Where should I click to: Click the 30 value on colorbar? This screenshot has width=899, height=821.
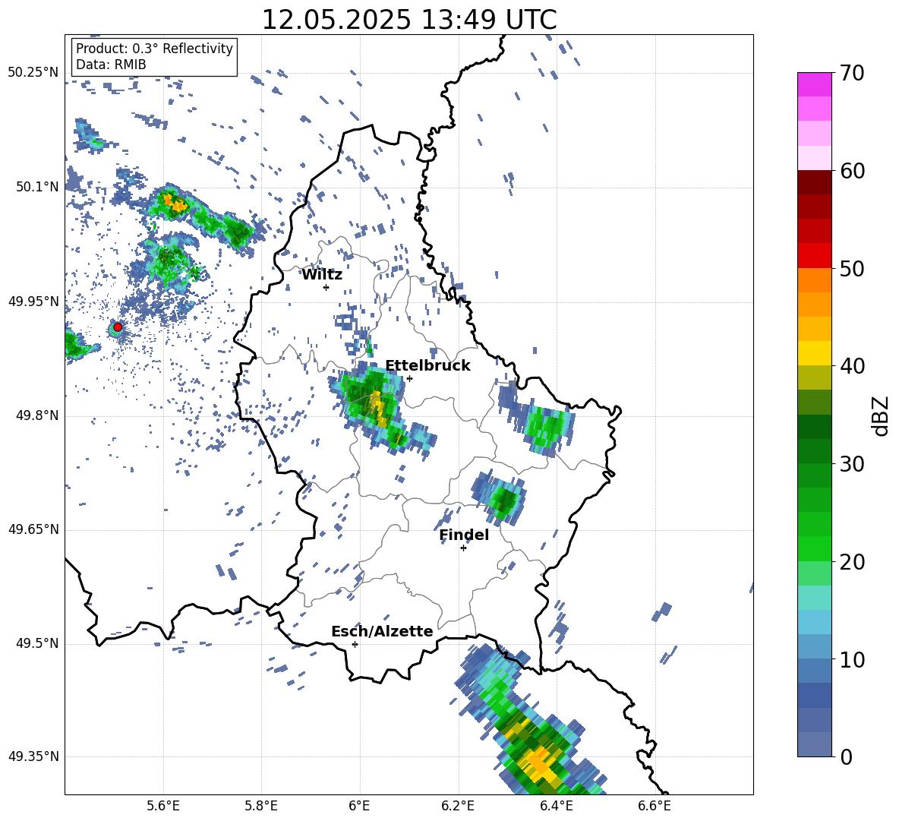pos(851,463)
